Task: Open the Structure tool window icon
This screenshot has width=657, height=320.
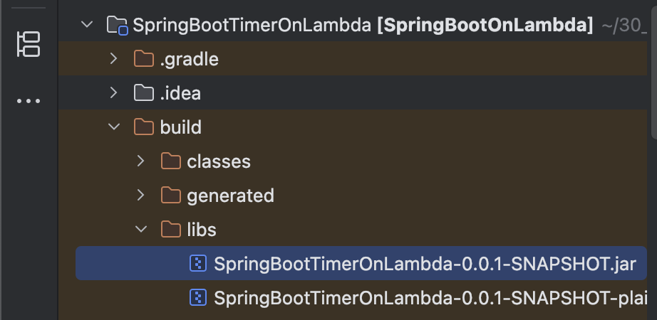Action: (x=28, y=44)
